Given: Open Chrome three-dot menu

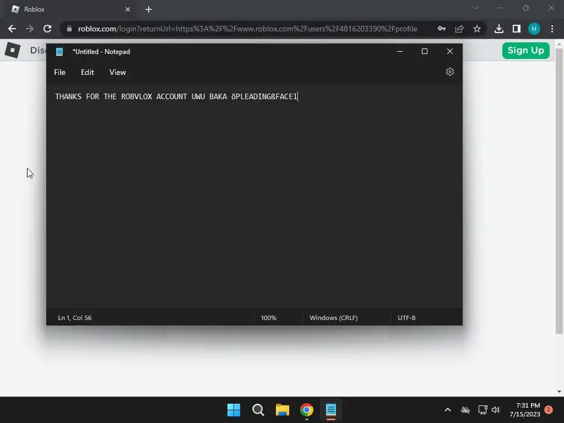Looking at the screenshot, I should 552,29.
